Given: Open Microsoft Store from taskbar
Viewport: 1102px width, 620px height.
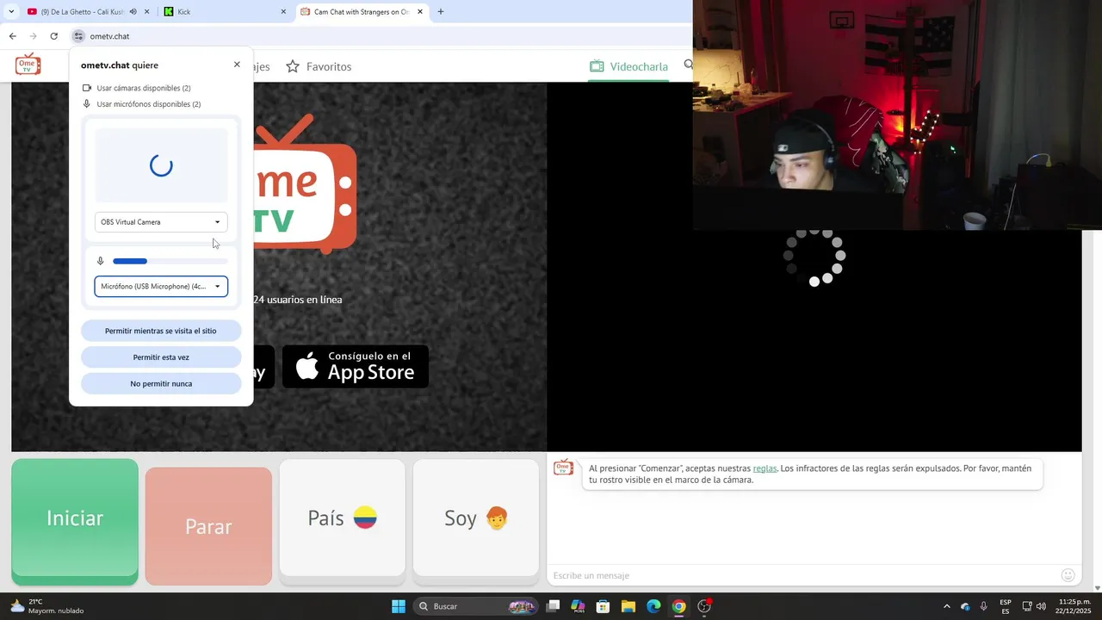Looking at the screenshot, I should (x=604, y=606).
